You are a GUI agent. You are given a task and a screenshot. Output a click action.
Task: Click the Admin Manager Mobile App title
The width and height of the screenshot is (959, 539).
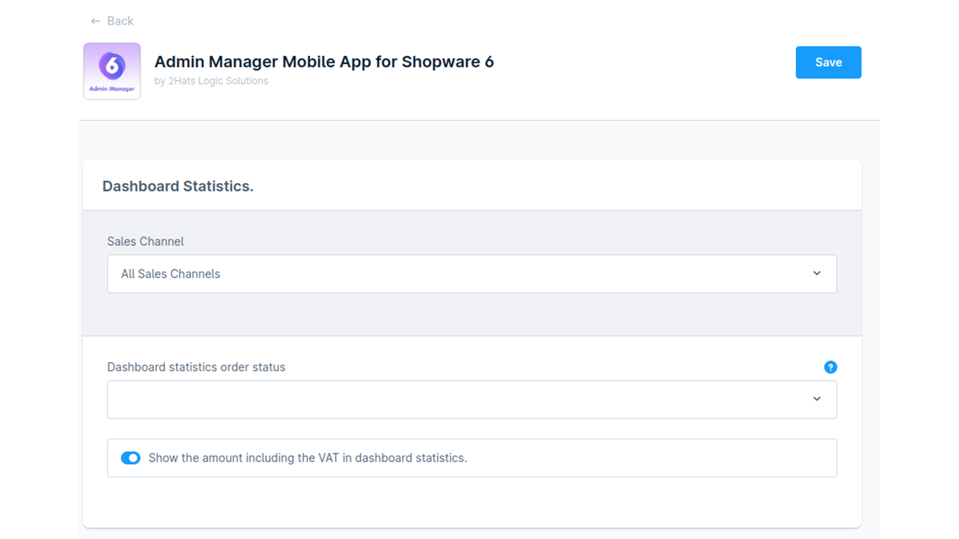click(x=324, y=62)
